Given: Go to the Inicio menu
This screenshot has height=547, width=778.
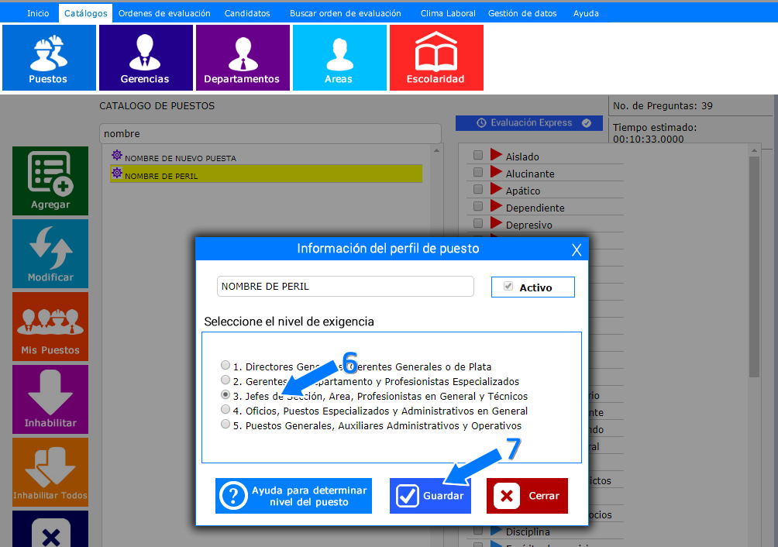Looking at the screenshot, I should tap(38, 13).
